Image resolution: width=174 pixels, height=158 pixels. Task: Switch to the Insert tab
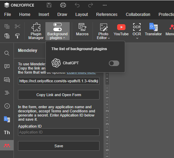[x=44, y=15]
